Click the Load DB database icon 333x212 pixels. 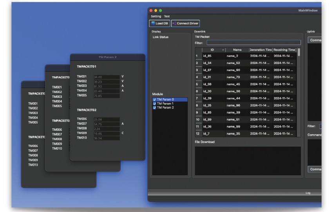click(153, 24)
